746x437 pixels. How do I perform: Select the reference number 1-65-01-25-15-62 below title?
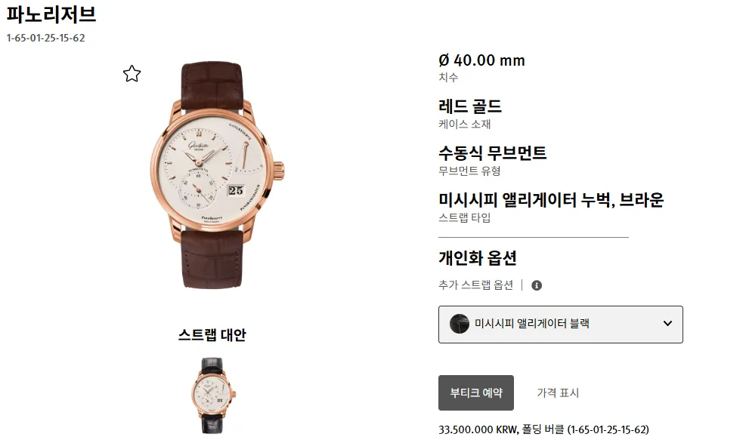coord(45,38)
